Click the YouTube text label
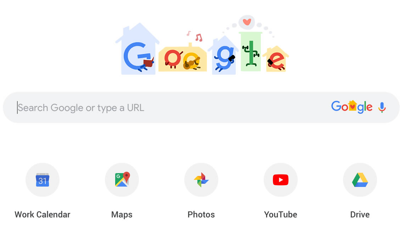The image size is (404, 227). pos(281,214)
